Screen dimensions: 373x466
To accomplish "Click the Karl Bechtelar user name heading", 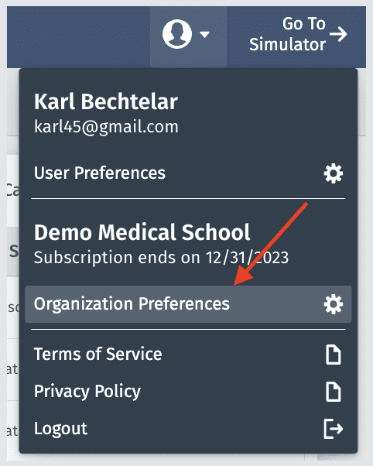I will [x=106, y=101].
